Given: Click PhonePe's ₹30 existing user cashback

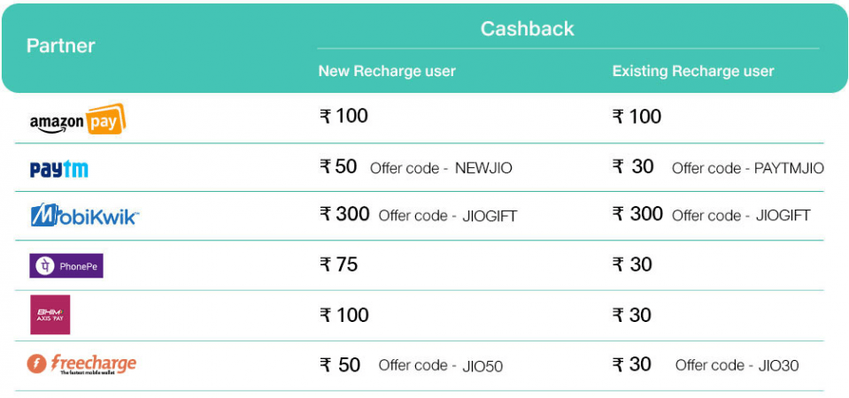Looking at the screenshot, I should [x=632, y=264].
